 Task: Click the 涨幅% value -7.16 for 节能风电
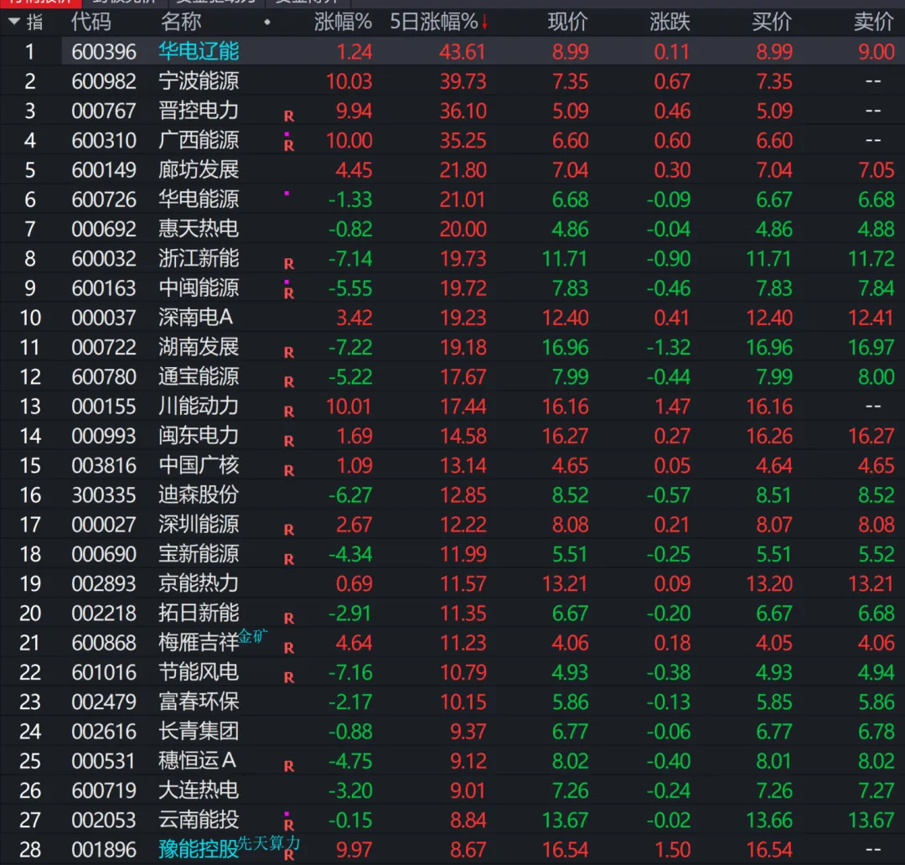(350, 673)
